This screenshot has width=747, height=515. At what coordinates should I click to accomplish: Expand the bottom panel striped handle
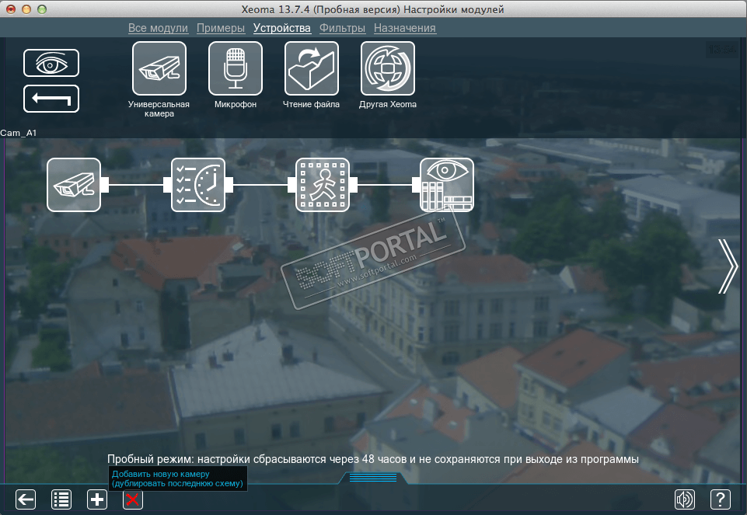pyautogui.click(x=373, y=478)
